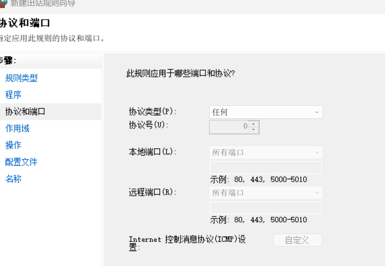Click the 协议号 number field
Screen dimensions: 385x266
[x=229, y=126]
